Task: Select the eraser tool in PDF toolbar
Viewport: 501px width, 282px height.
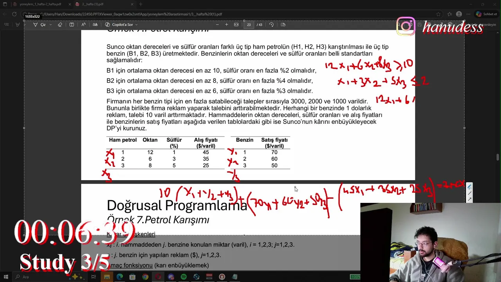Action: click(60, 25)
